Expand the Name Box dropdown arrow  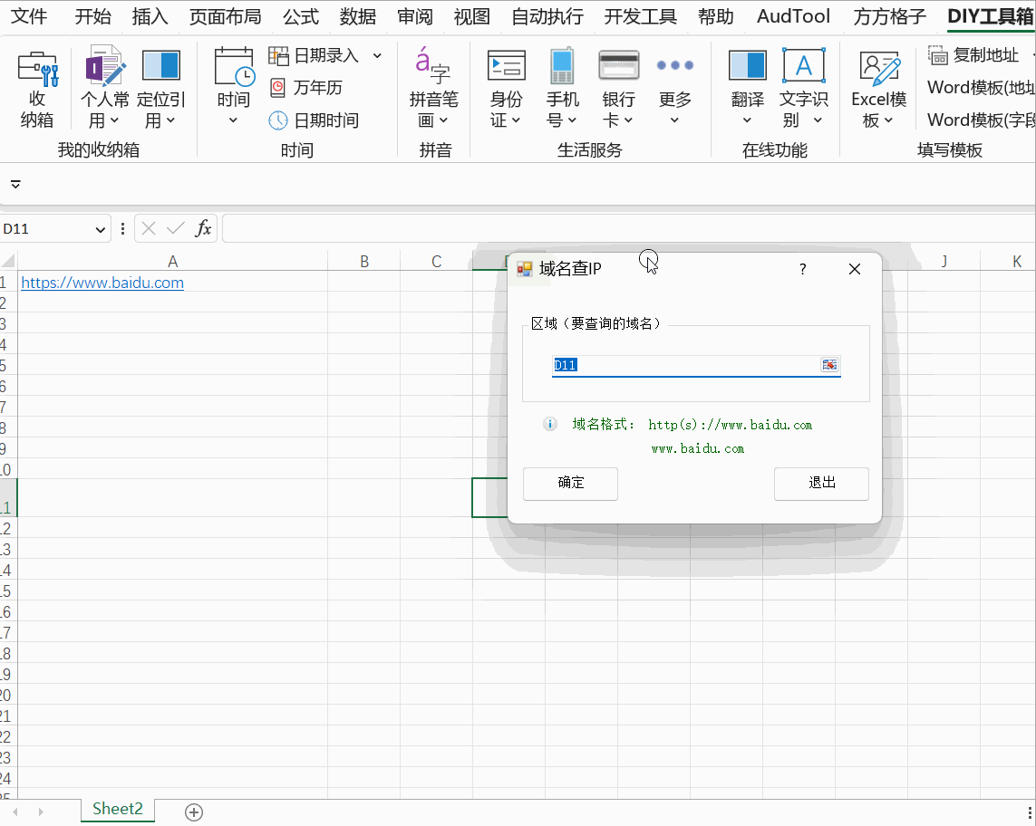tap(100, 229)
